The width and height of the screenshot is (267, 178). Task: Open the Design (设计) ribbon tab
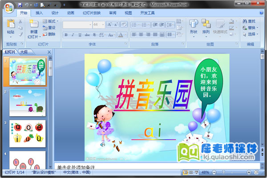pos(55,13)
